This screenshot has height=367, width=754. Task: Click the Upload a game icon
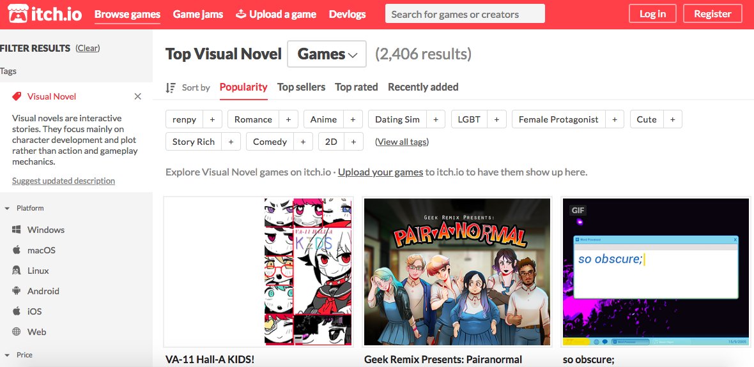click(241, 14)
